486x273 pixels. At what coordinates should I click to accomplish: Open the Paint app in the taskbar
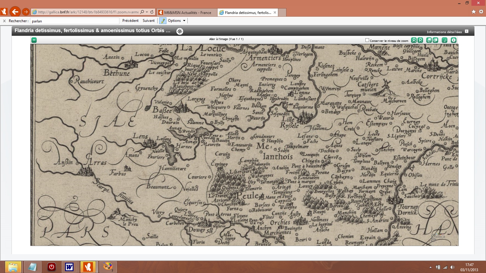click(x=108, y=267)
